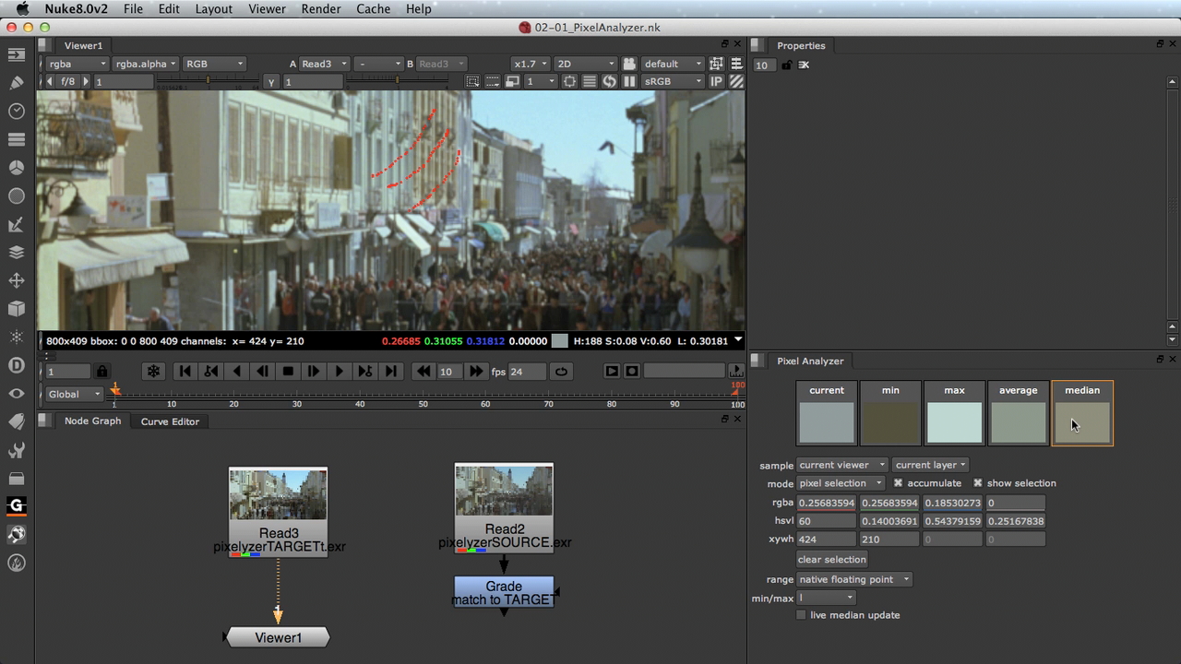Enable live median update checkbox
Viewport: 1181px width, 664px height.
[801, 615]
